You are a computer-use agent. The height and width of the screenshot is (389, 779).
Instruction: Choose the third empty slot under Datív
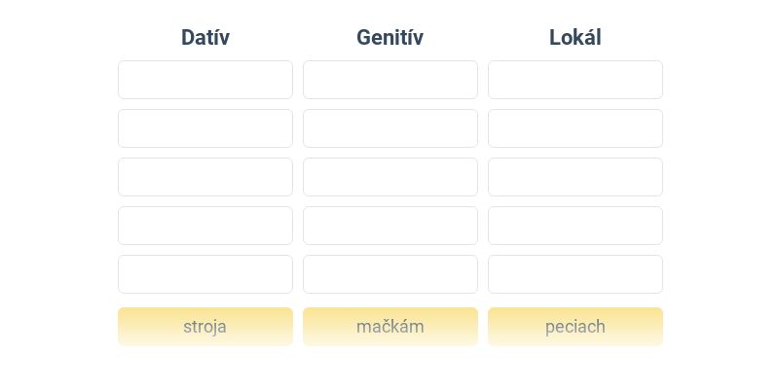click(x=205, y=177)
